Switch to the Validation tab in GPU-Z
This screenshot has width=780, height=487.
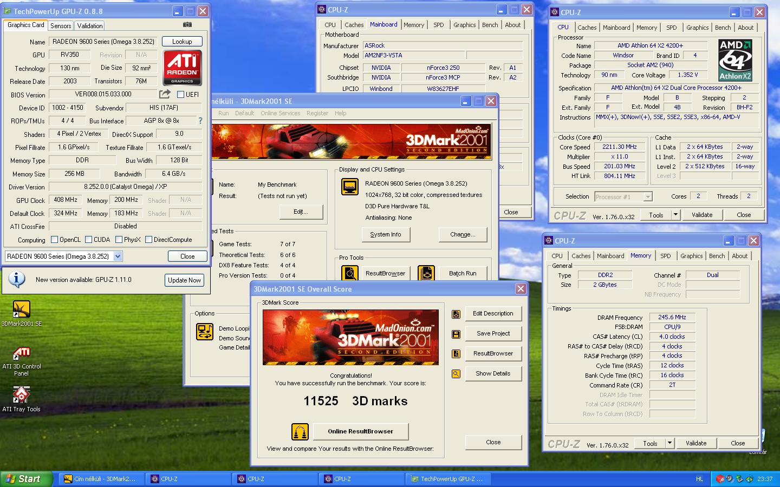pyautogui.click(x=90, y=25)
